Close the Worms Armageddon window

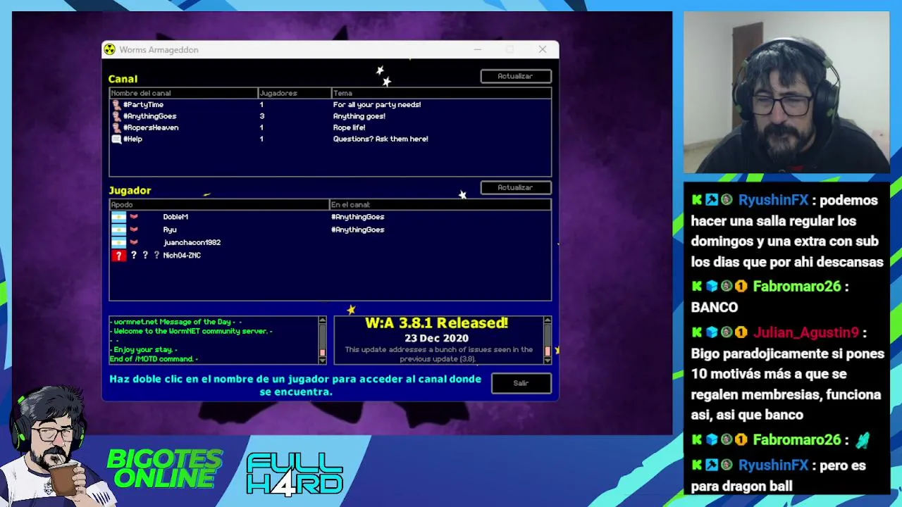coord(543,49)
